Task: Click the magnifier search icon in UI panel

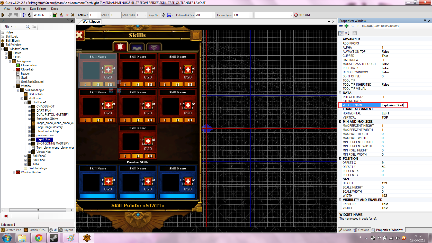Action: tap(28, 27)
